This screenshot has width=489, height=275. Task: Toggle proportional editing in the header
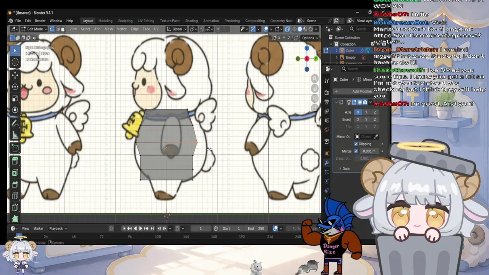tap(218, 29)
